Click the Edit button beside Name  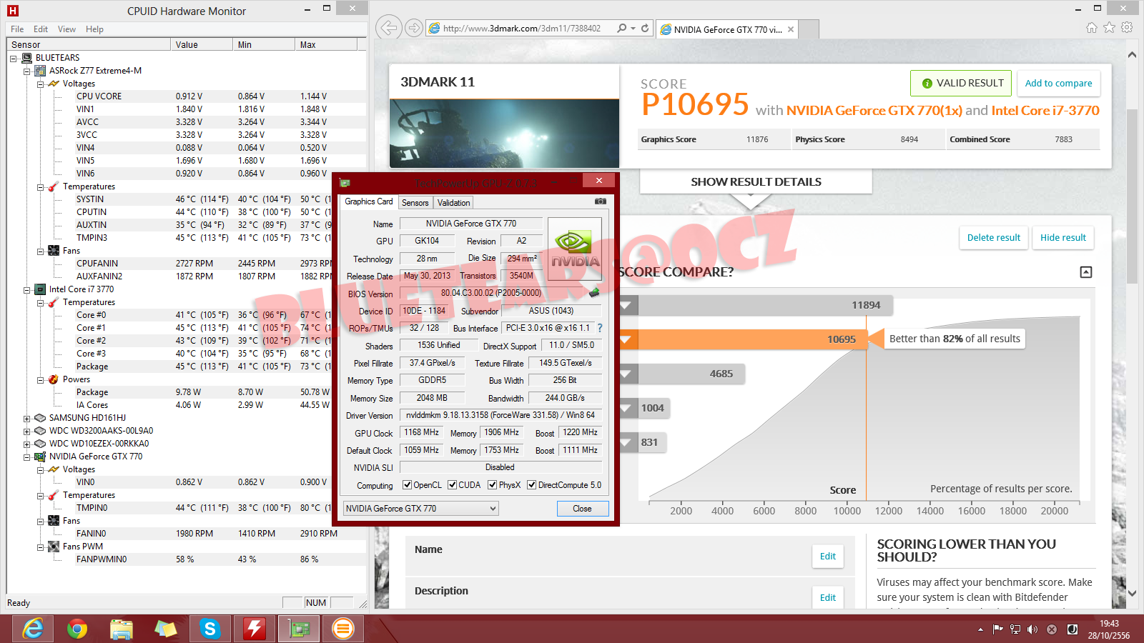828,557
